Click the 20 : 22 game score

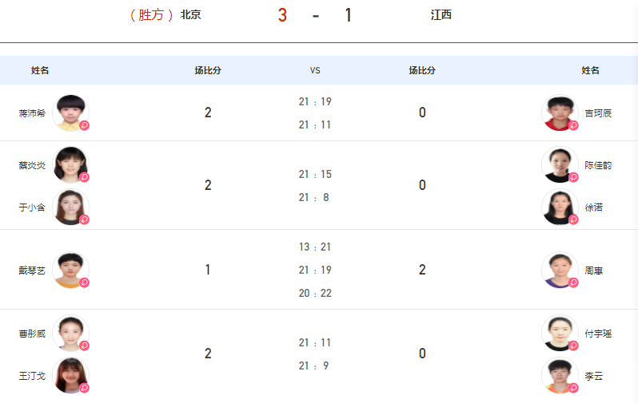[x=315, y=293]
